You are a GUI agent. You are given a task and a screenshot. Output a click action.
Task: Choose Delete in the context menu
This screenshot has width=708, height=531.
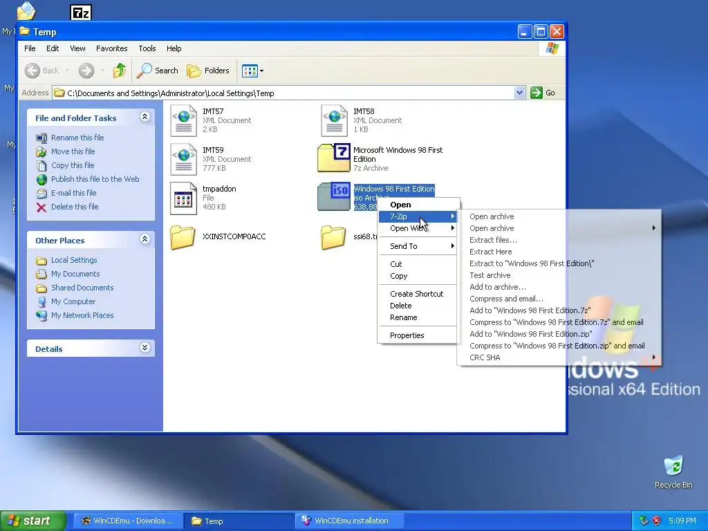(x=417, y=306)
